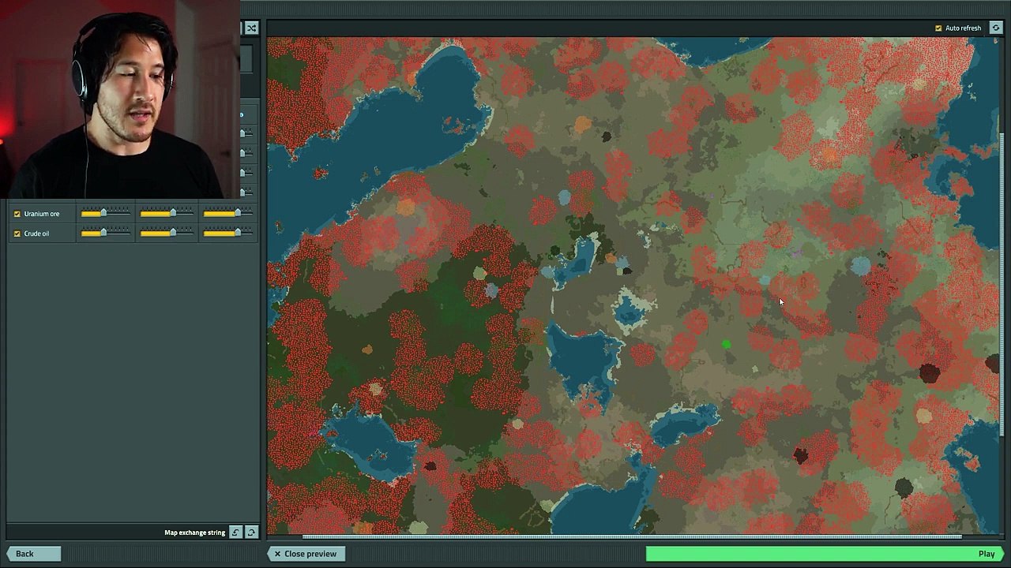Click the Crude oil label
This screenshot has width=1011, height=568.
tap(36, 234)
